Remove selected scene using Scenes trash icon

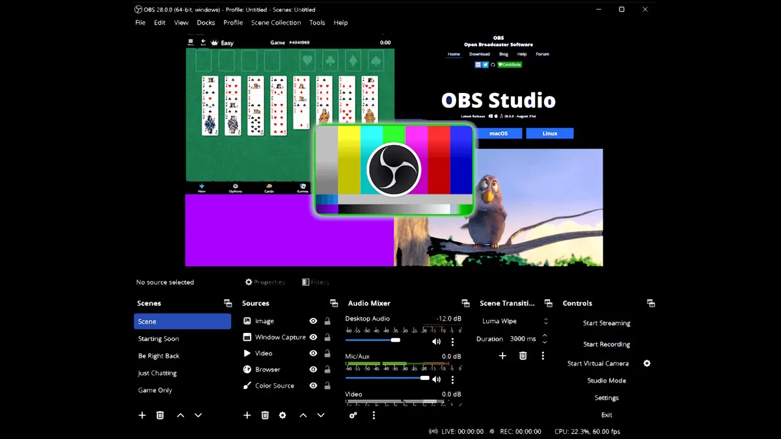pyautogui.click(x=160, y=415)
